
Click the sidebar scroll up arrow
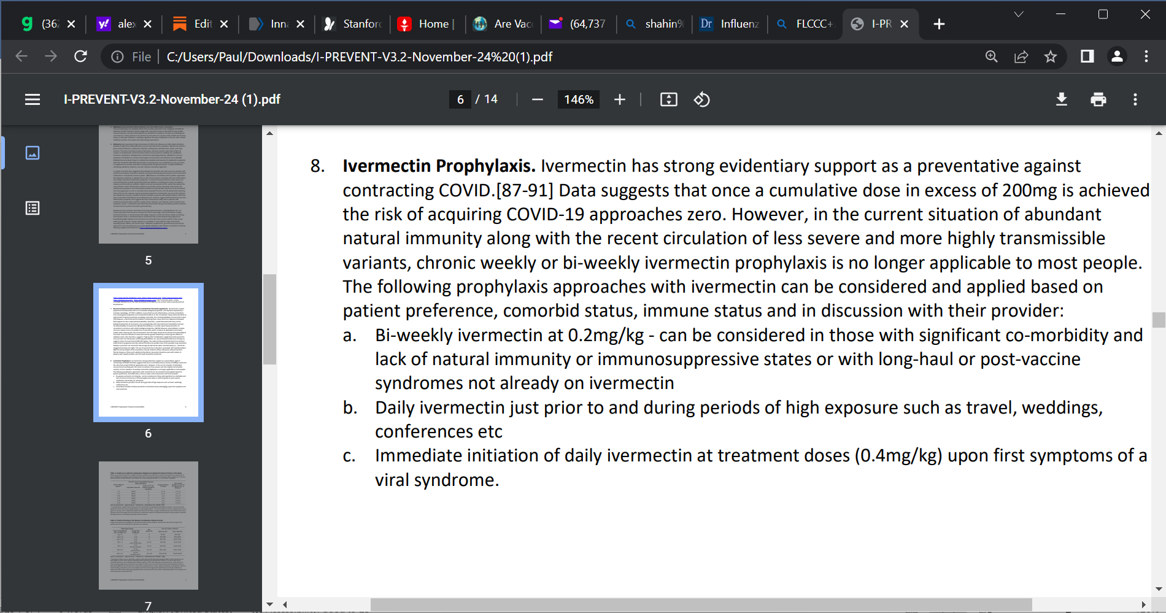coord(269,133)
